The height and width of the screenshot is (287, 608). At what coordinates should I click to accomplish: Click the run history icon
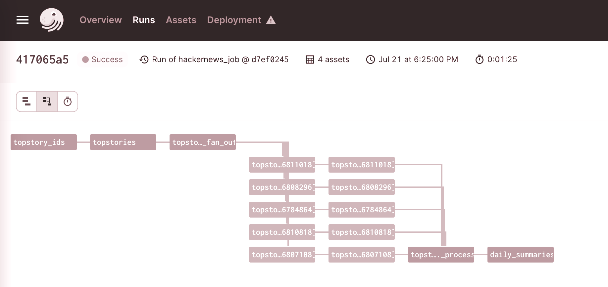pyautogui.click(x=144, y=60)
